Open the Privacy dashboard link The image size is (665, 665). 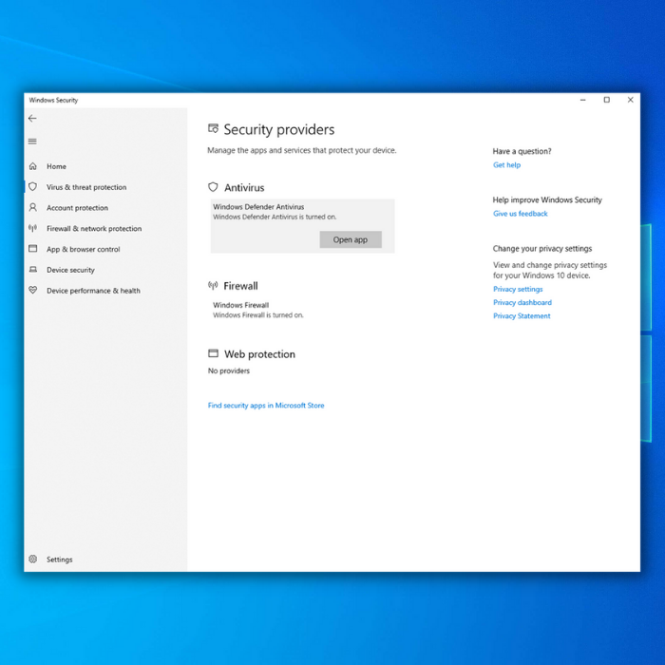[522, 302]
